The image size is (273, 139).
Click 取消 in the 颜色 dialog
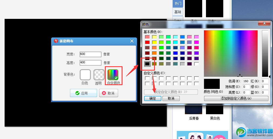(171, 99)
